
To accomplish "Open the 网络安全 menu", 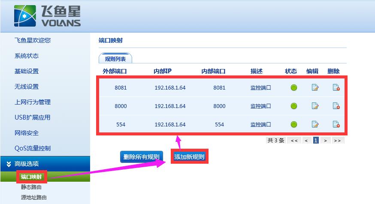I will point(27,133).
